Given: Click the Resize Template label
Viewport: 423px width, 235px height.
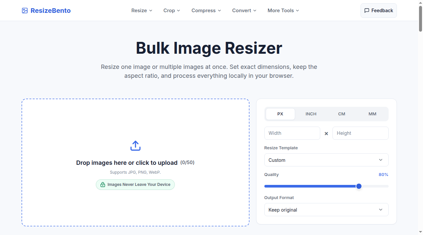Looking at the screenshot, I should click(281, 148).
